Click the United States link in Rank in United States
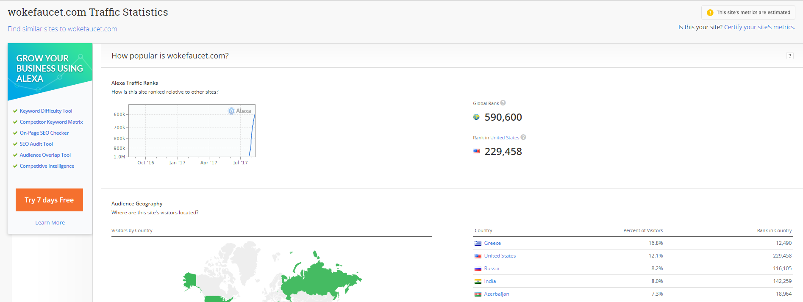The height and width of the screenshot is (302, 803). tap(505, 138)
